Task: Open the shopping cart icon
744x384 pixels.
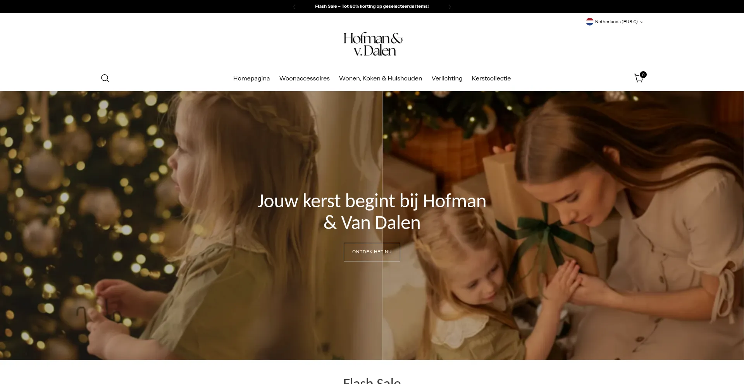Action: 639,78
